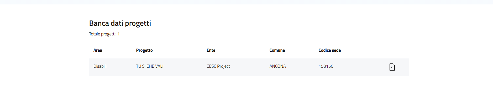The height and width of the screenshot is (95, 493).
Task: Click the Totale progetti label
Action: click(103, 34)
